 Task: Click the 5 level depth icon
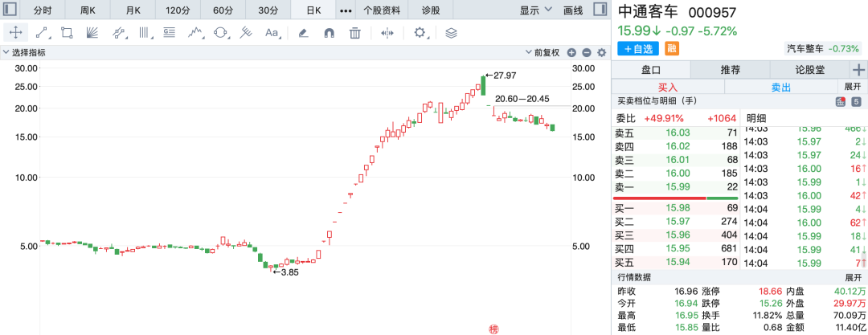tap(856, 101)
